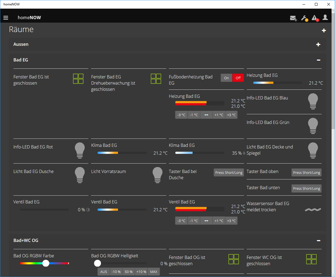
Task: Click the Bad OG RGBW Helligkeit slider handle
Action: [98, 263]
